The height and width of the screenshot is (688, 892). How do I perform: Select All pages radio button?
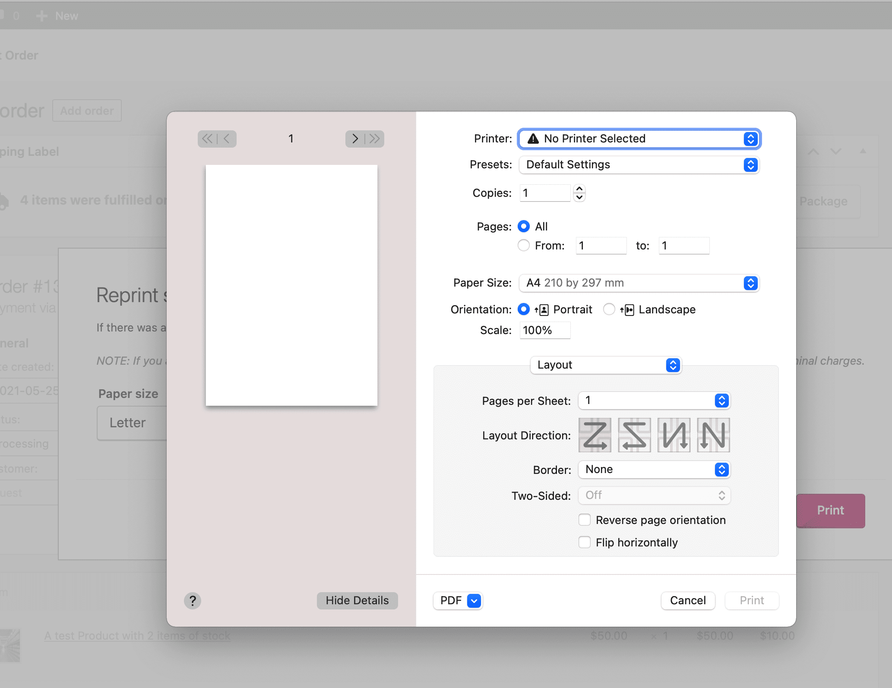(524, 226)
